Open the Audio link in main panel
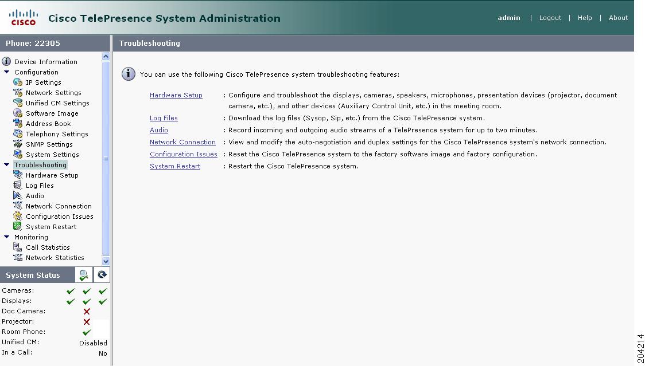645x366 pixels. click(159, 130)
